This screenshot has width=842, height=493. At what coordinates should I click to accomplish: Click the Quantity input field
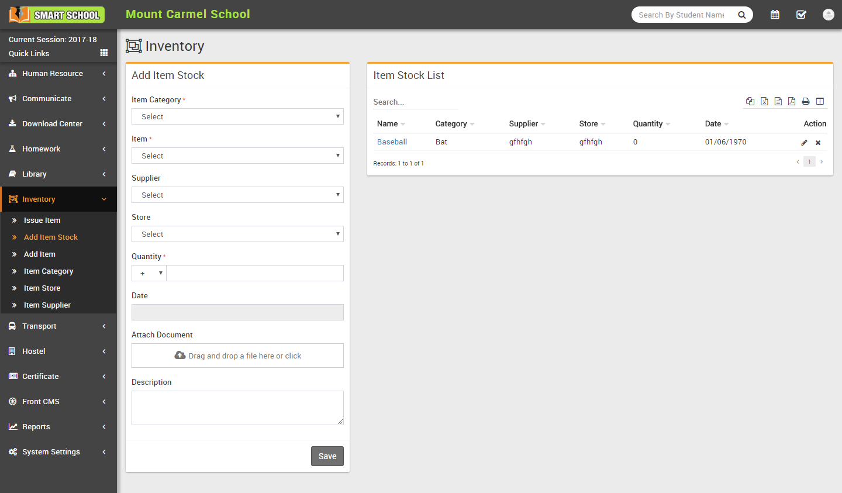point(255,273)
